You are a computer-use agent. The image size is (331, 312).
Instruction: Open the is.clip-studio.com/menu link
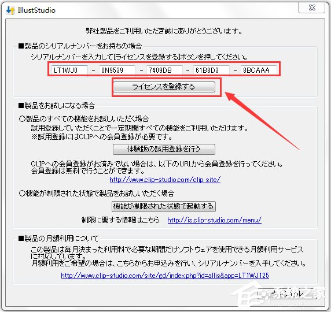click(214, 220)
